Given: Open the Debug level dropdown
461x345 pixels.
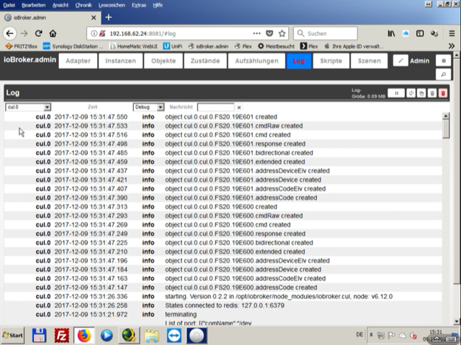Looking at the screenshot, I should 148,107.
